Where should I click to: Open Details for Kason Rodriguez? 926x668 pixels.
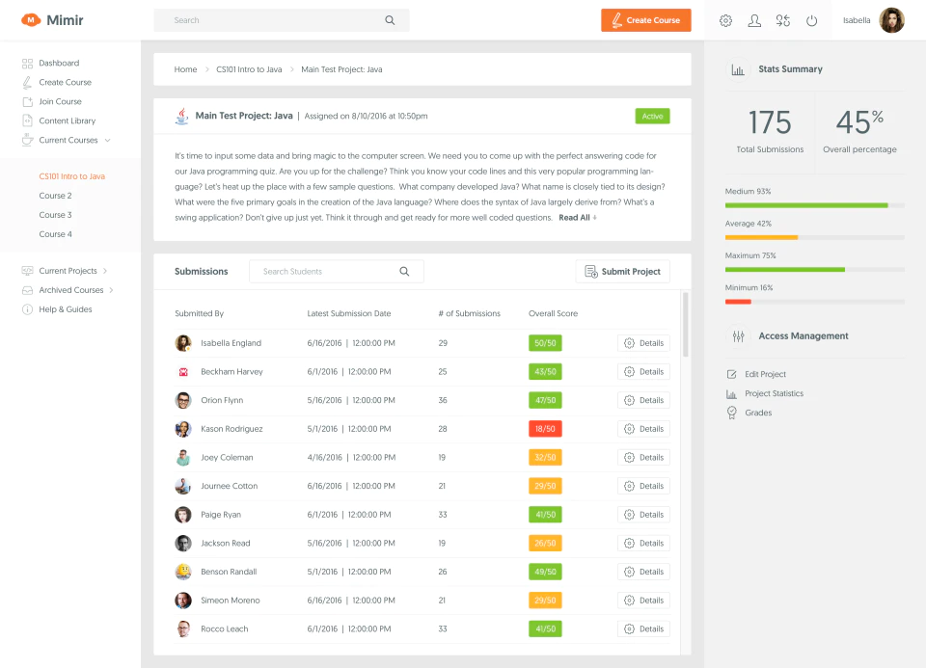coord(643,429)
